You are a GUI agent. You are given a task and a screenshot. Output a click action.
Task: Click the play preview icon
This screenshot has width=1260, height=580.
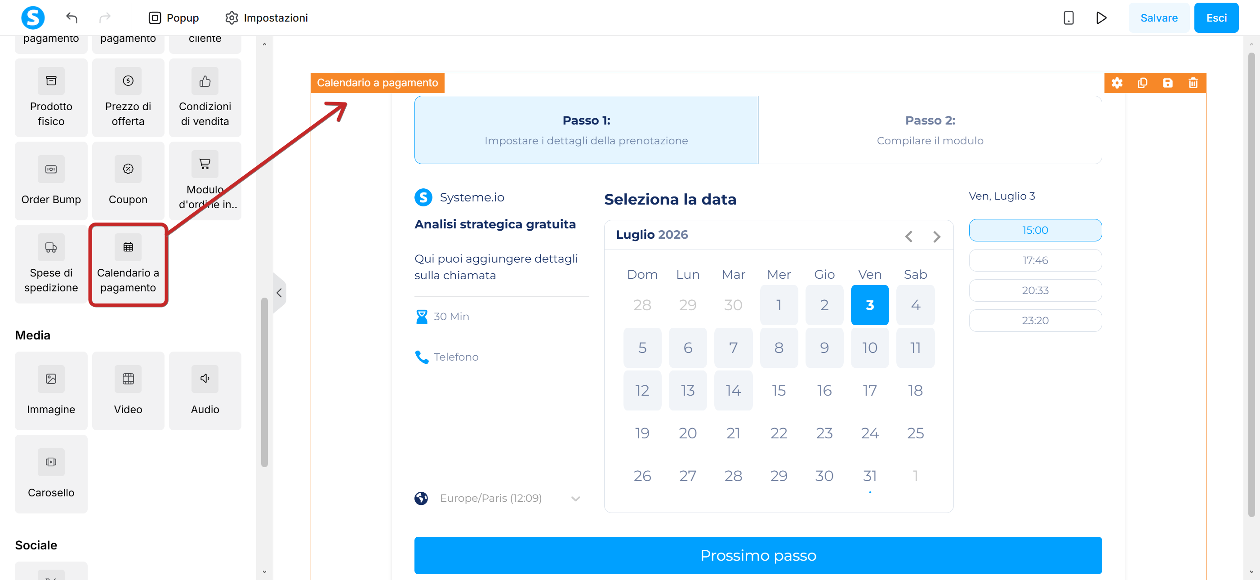[1101, 18]
